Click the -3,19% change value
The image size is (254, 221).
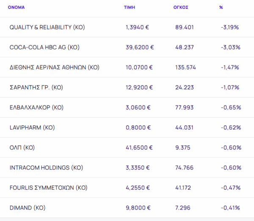coord(230,27)
